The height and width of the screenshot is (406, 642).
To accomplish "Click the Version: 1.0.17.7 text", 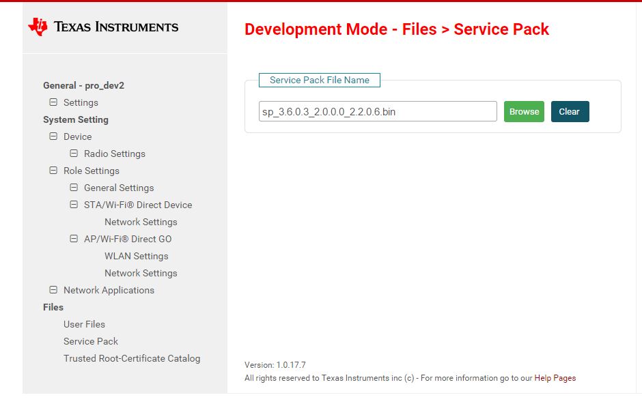I will pyautogui.click(x=275, y=365).
